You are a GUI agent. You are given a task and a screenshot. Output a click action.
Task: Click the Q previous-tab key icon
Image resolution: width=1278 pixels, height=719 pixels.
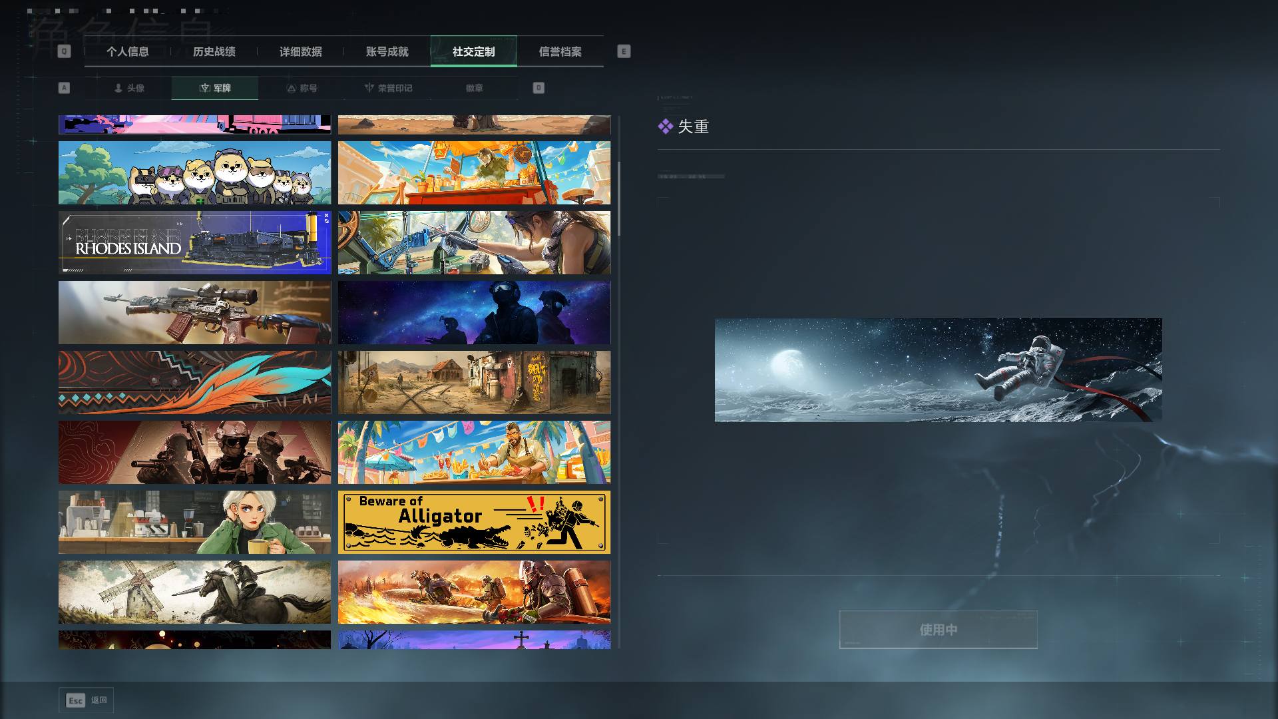tap(64, 51)
